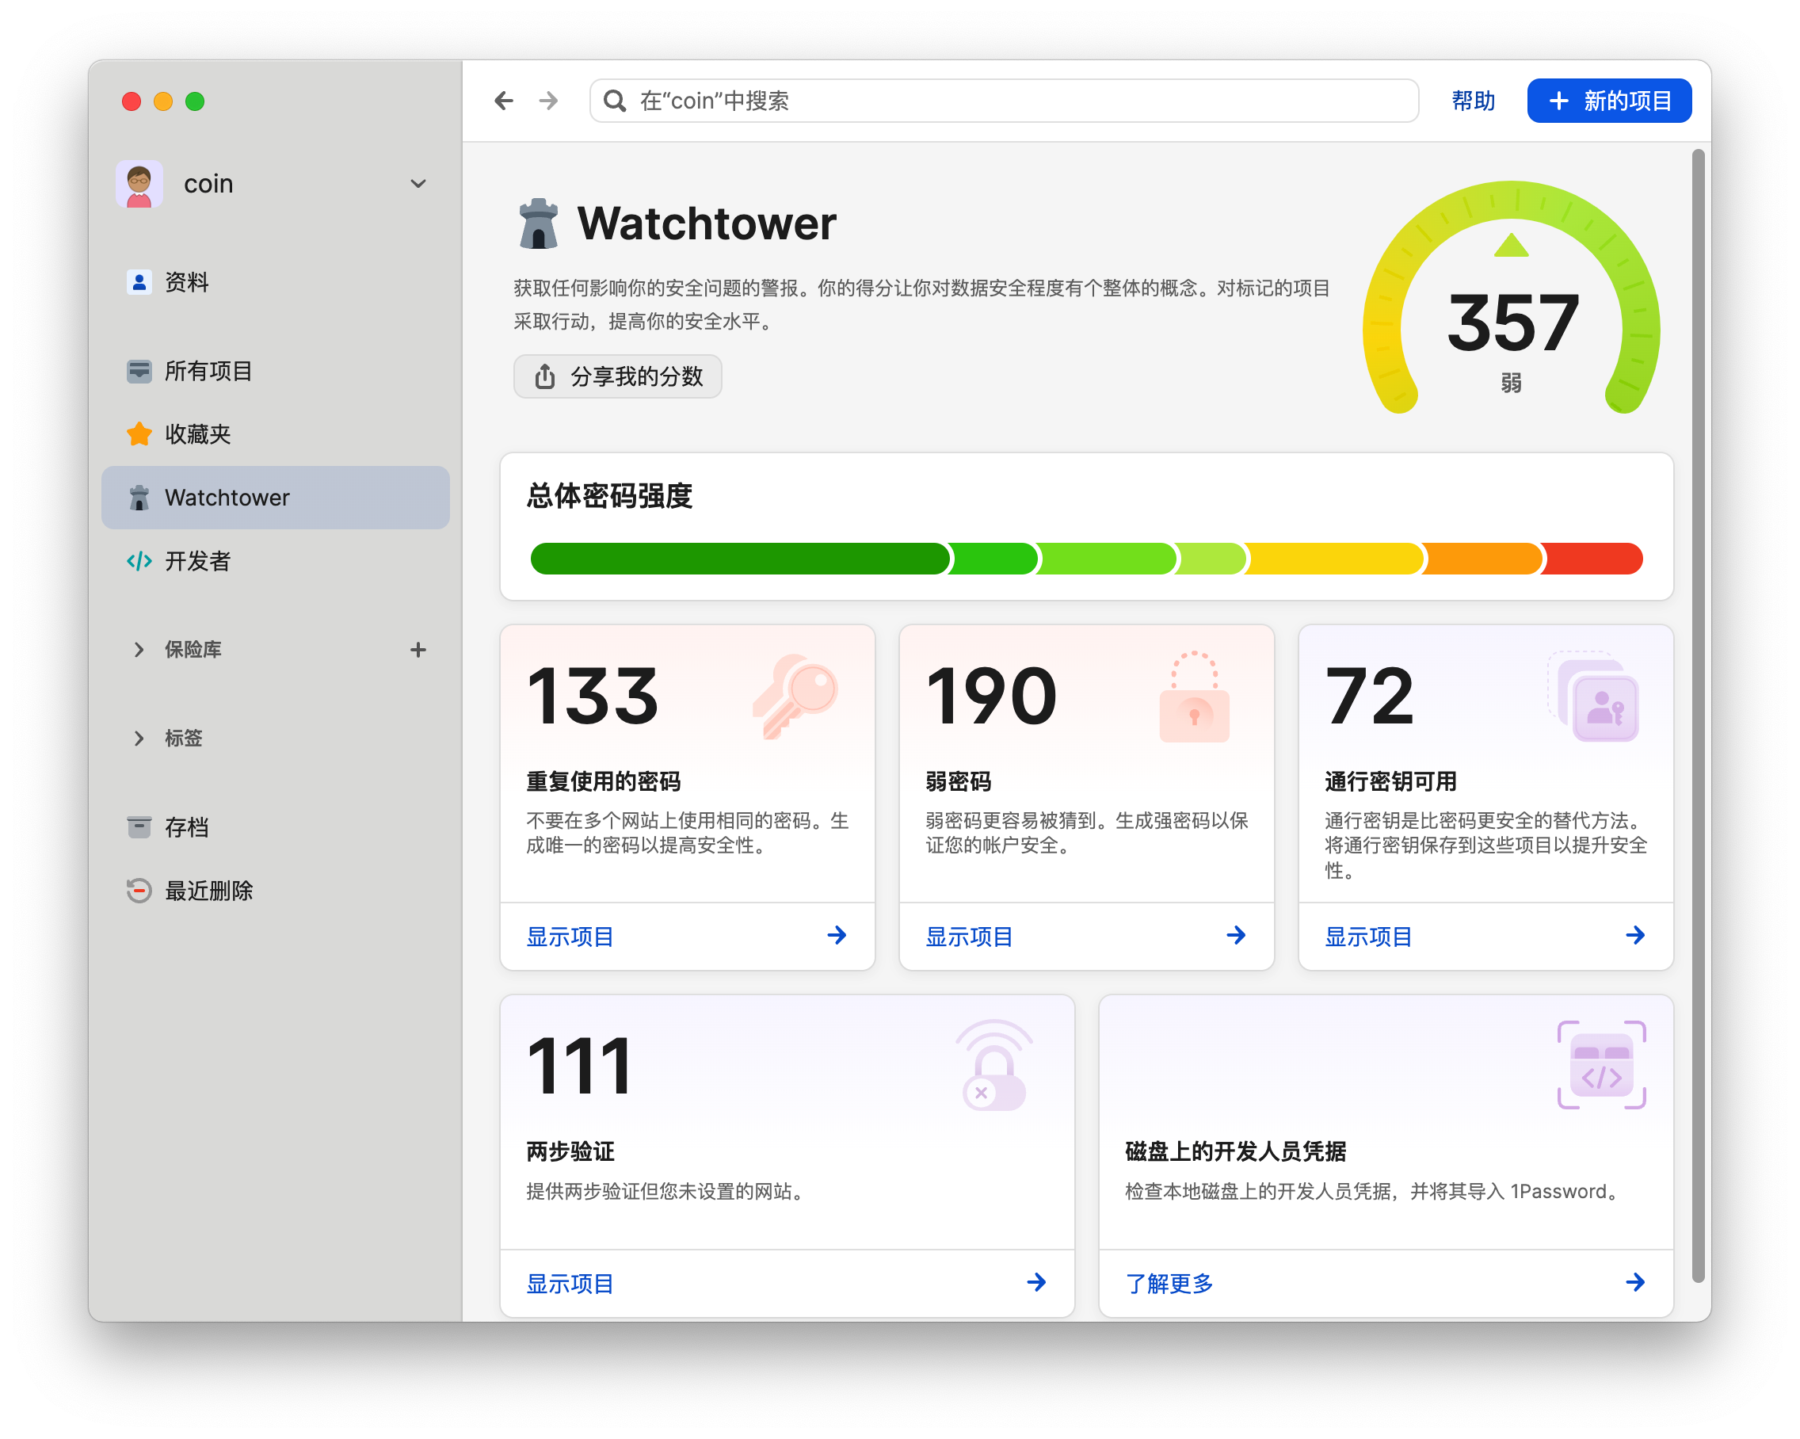The height and width of the screenshot is (1439, 1800).
Task: Open 开发者 developer section
Action: click(x=276, y=561)
